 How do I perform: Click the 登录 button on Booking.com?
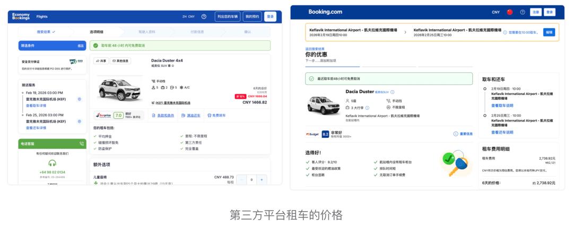[x=550, y=12]
